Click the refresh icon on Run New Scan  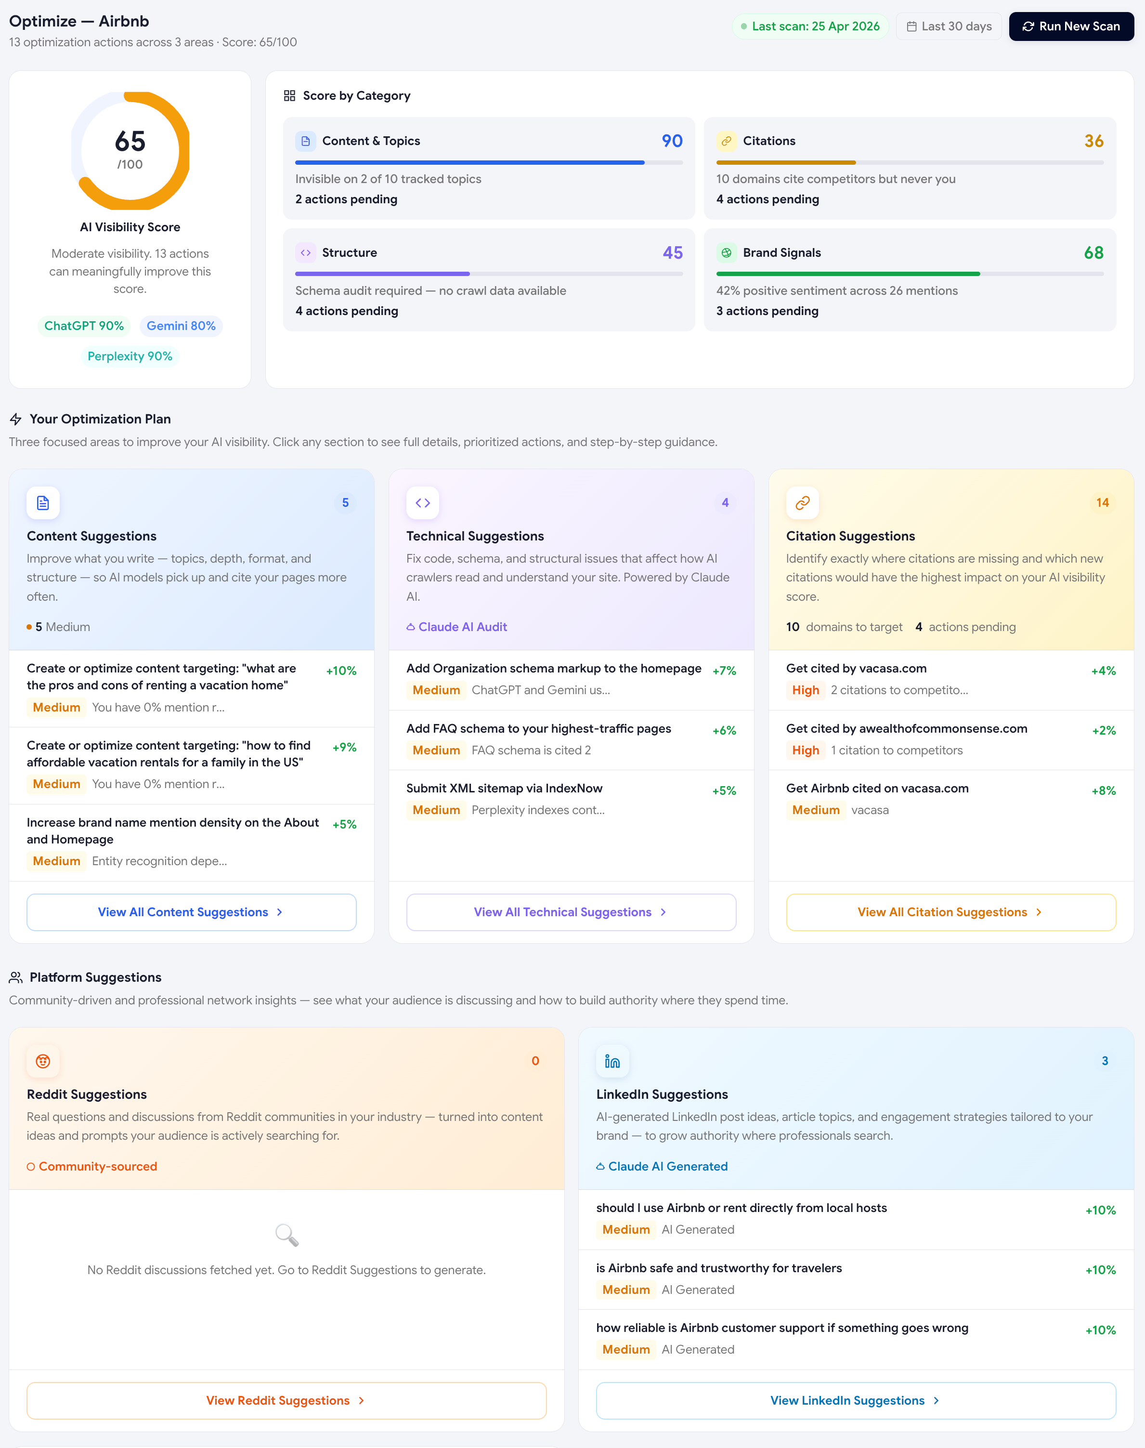pyautogui.click(x=1028, y=26)
